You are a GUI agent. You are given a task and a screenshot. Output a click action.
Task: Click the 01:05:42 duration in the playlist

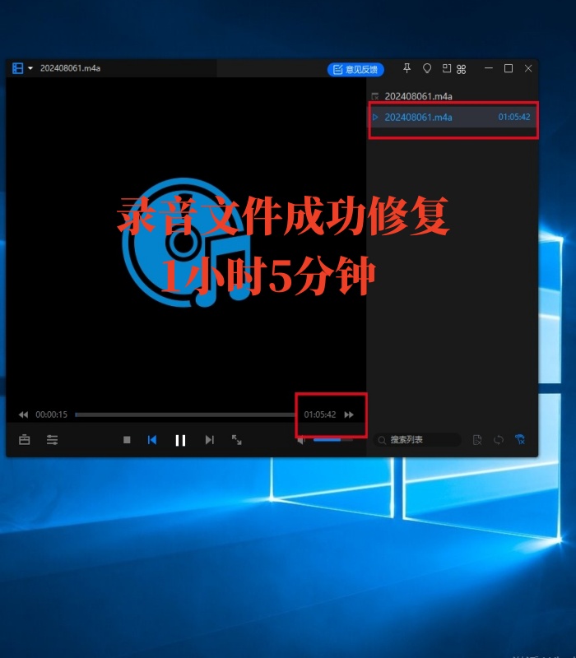click(x=513, y=117)
